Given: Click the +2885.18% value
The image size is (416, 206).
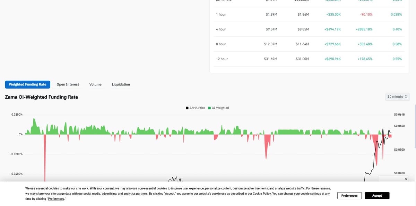Looking at the screenshot, I should click(364, 29).
